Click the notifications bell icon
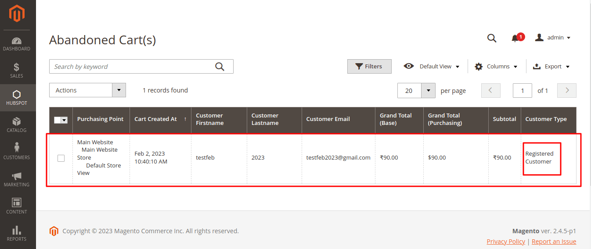The height and width of the screenshot is (249, 591). coord(515,38)
